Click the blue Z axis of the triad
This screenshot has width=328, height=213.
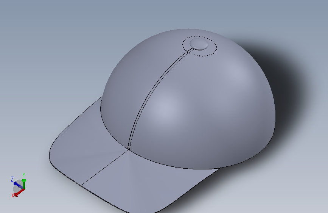[x=18, y=185]
